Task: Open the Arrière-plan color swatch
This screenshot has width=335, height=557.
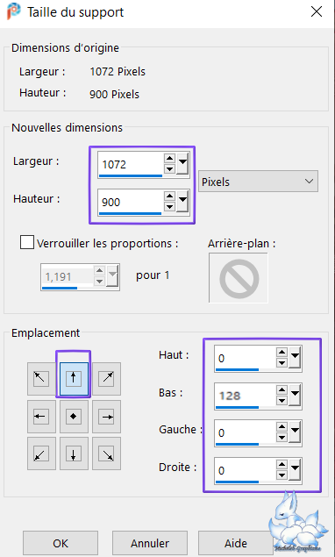Action: click(239, 278)
